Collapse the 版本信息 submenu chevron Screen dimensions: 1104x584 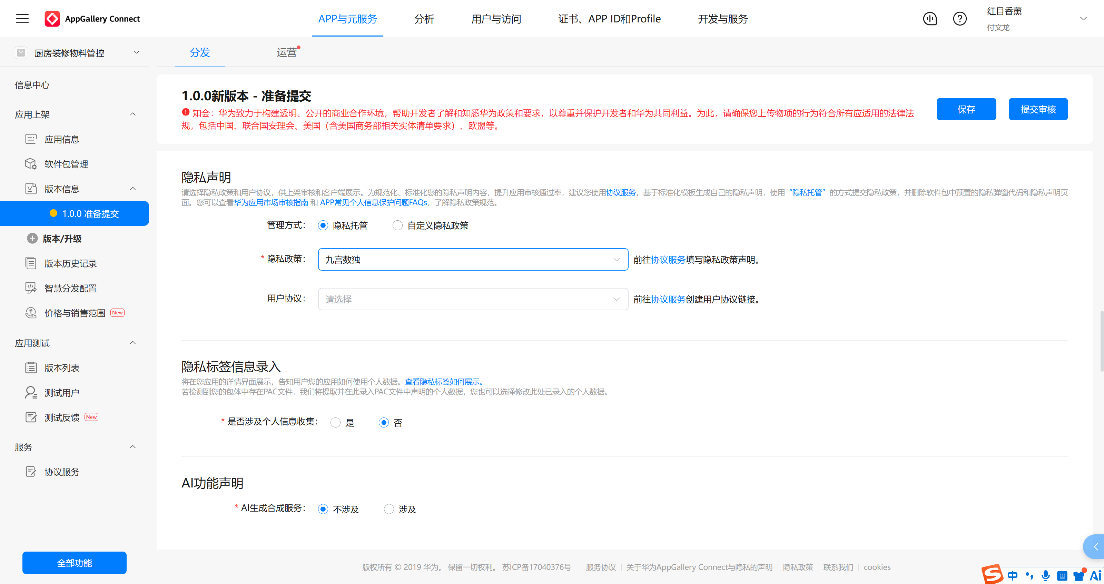click(133, 188)
